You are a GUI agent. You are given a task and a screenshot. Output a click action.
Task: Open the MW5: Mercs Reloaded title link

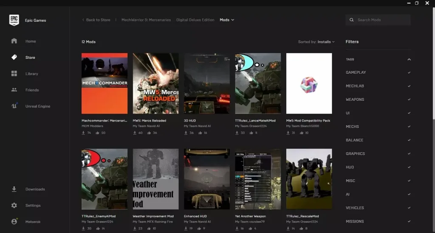[149, 121]
